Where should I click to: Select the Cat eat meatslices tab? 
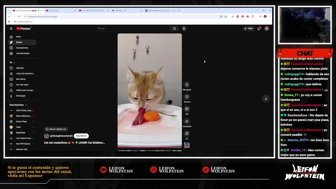pos(27,10)
